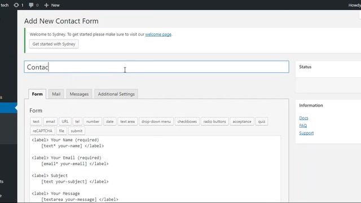Image resolution: width=361 pixels, height=203 pixels.
Task: Click the Status panel heading
Action: click(x=305, y=67)
